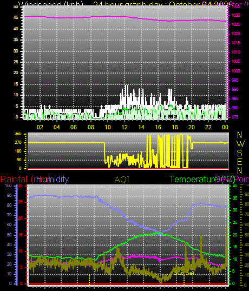Click the 40 value on green temperature axis

235,186
